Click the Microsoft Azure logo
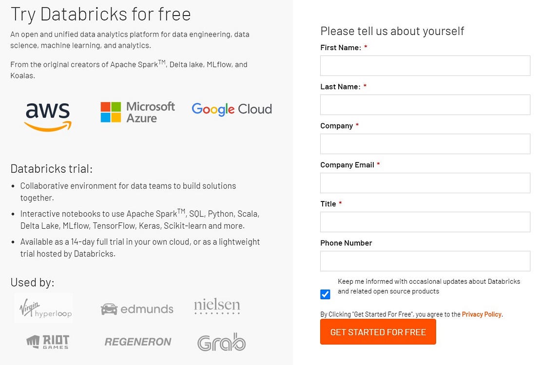Image resolution: width=538 pixels, height=365 pixels. coord(137,112)
